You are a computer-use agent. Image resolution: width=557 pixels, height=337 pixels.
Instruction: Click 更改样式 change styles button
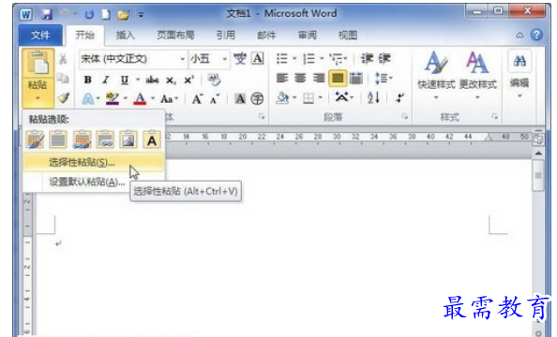pos(477,76)
